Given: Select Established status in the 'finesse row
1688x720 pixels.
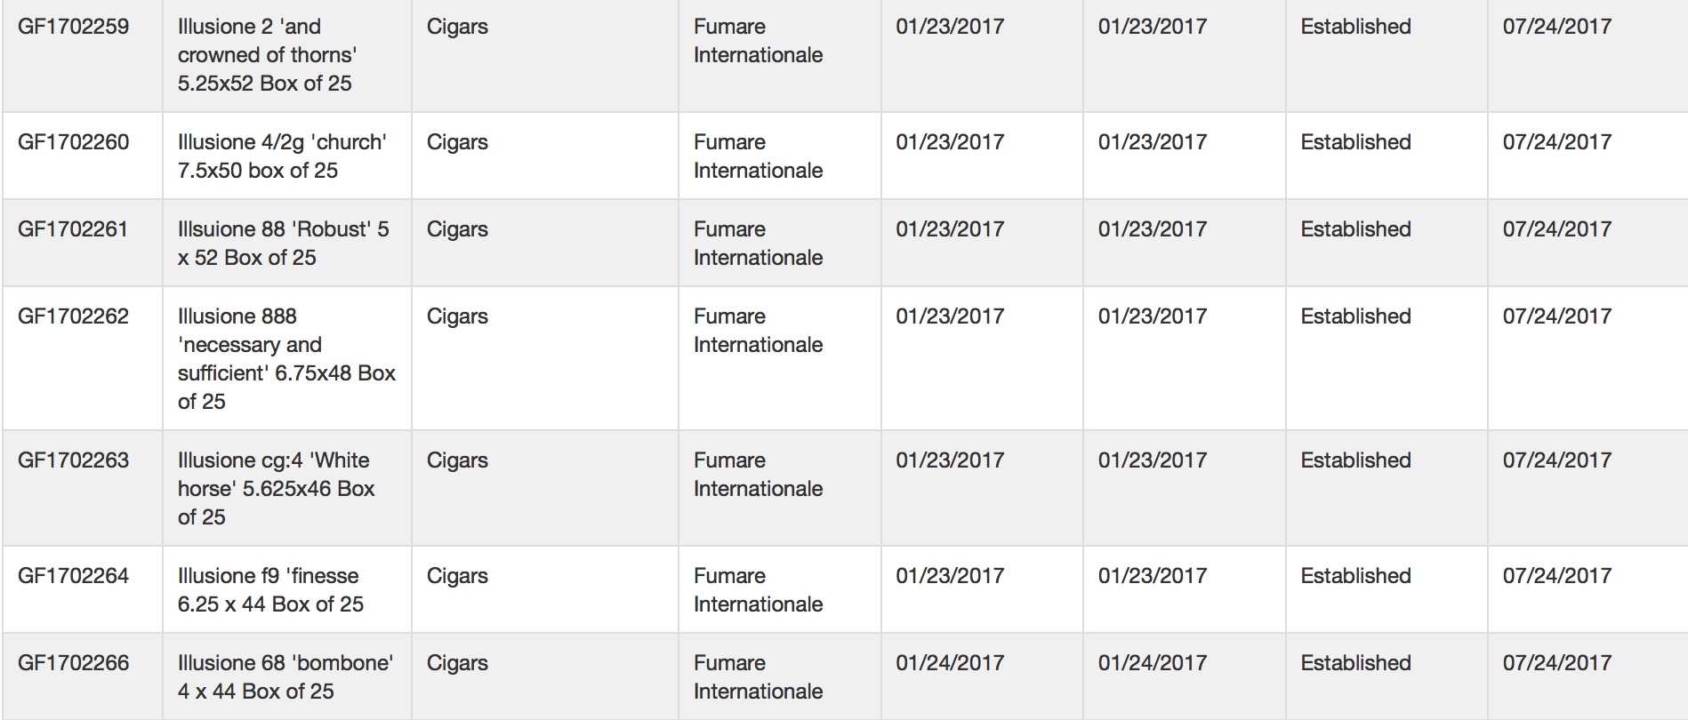Looking at the screenshot, I should click(1355, 576).
